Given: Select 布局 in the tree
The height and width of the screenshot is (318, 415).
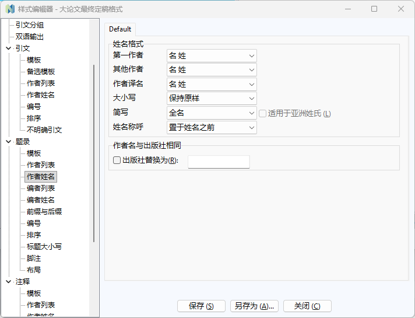Looking at the screenshot, I should point(34,270).
